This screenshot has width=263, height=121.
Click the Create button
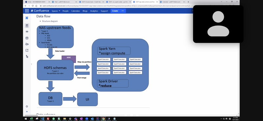pos(115,11)
